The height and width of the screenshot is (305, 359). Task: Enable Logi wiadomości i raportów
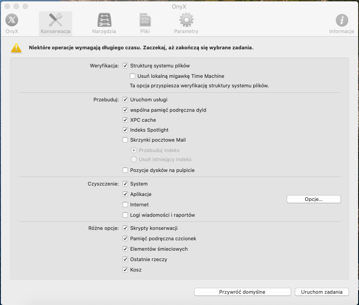click(x=125, y=215)
